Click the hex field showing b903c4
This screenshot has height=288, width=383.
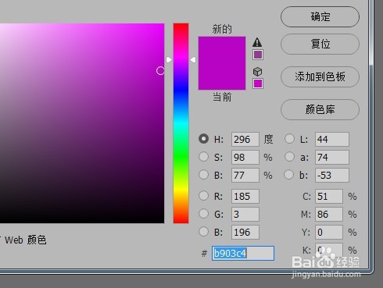pyautogui.click(x=243, y=253)
